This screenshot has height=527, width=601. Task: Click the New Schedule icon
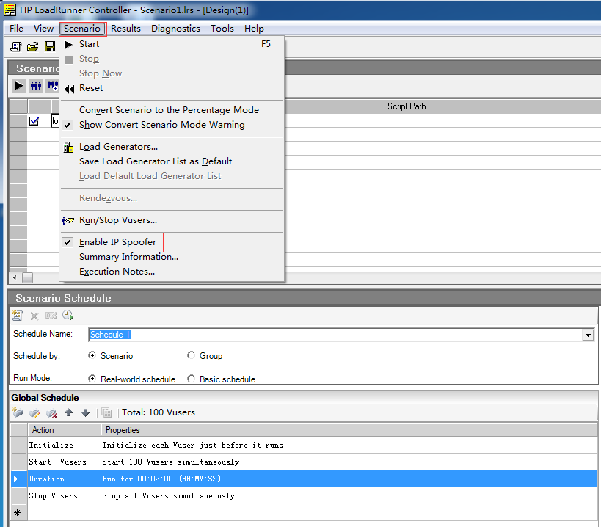[18, 316]
